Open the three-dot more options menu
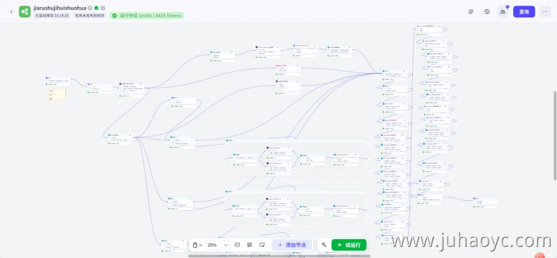 point(545,12)
